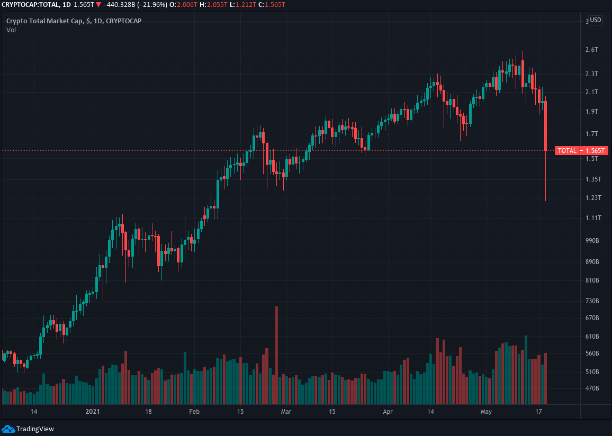The width and height of the screenshot is (612, 436).
Task: Open the USD currency selector
Action: (596, 20)
